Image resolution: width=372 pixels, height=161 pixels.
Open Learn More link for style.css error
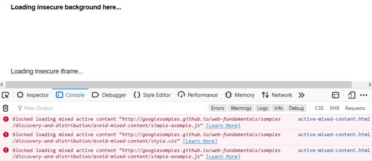point(200,141)
